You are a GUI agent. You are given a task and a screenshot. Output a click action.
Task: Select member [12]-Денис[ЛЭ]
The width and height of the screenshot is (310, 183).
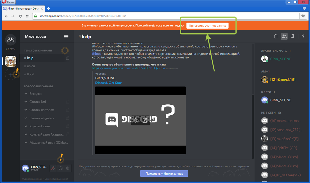point(283,79)
